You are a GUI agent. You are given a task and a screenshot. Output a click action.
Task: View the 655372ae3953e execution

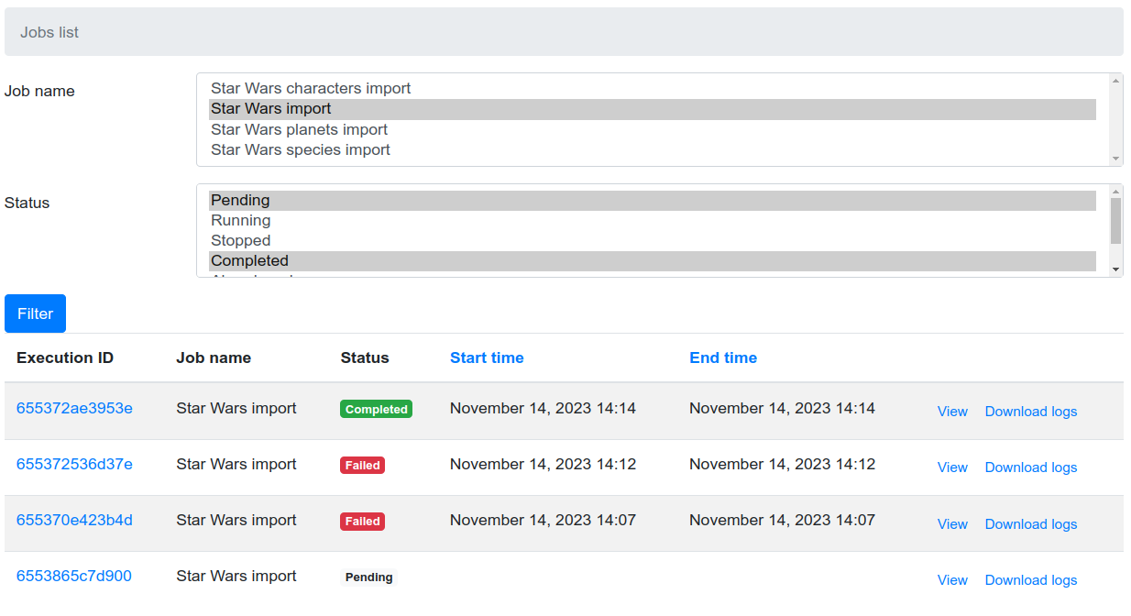tap(952, 412)
